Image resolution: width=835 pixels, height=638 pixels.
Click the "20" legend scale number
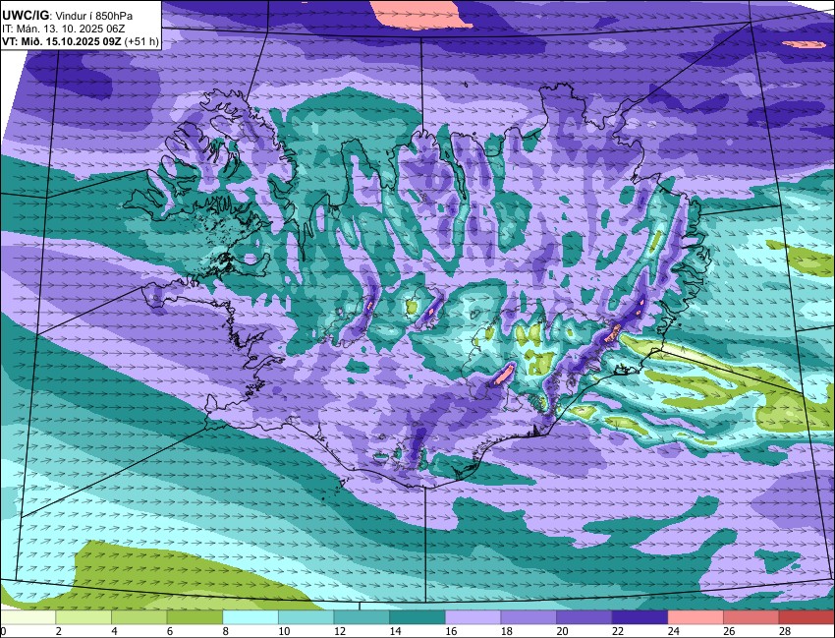pos(562,631)
